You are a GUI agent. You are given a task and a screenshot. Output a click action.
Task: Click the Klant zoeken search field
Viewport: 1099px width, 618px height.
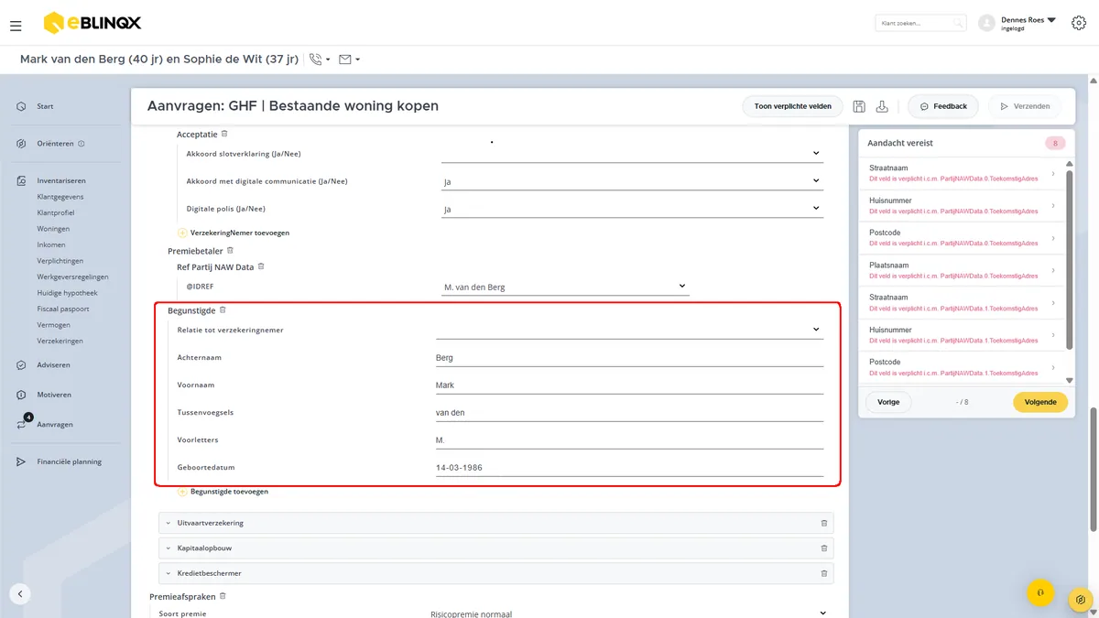click(x=920, y=23)
